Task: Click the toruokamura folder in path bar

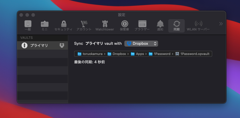Action: (x=90, y=54)
